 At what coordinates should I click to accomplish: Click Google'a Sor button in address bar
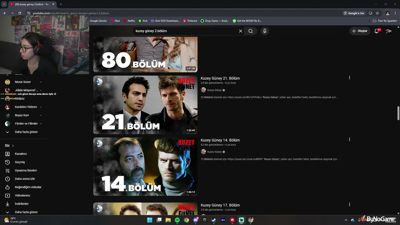(x=354, y=13)
